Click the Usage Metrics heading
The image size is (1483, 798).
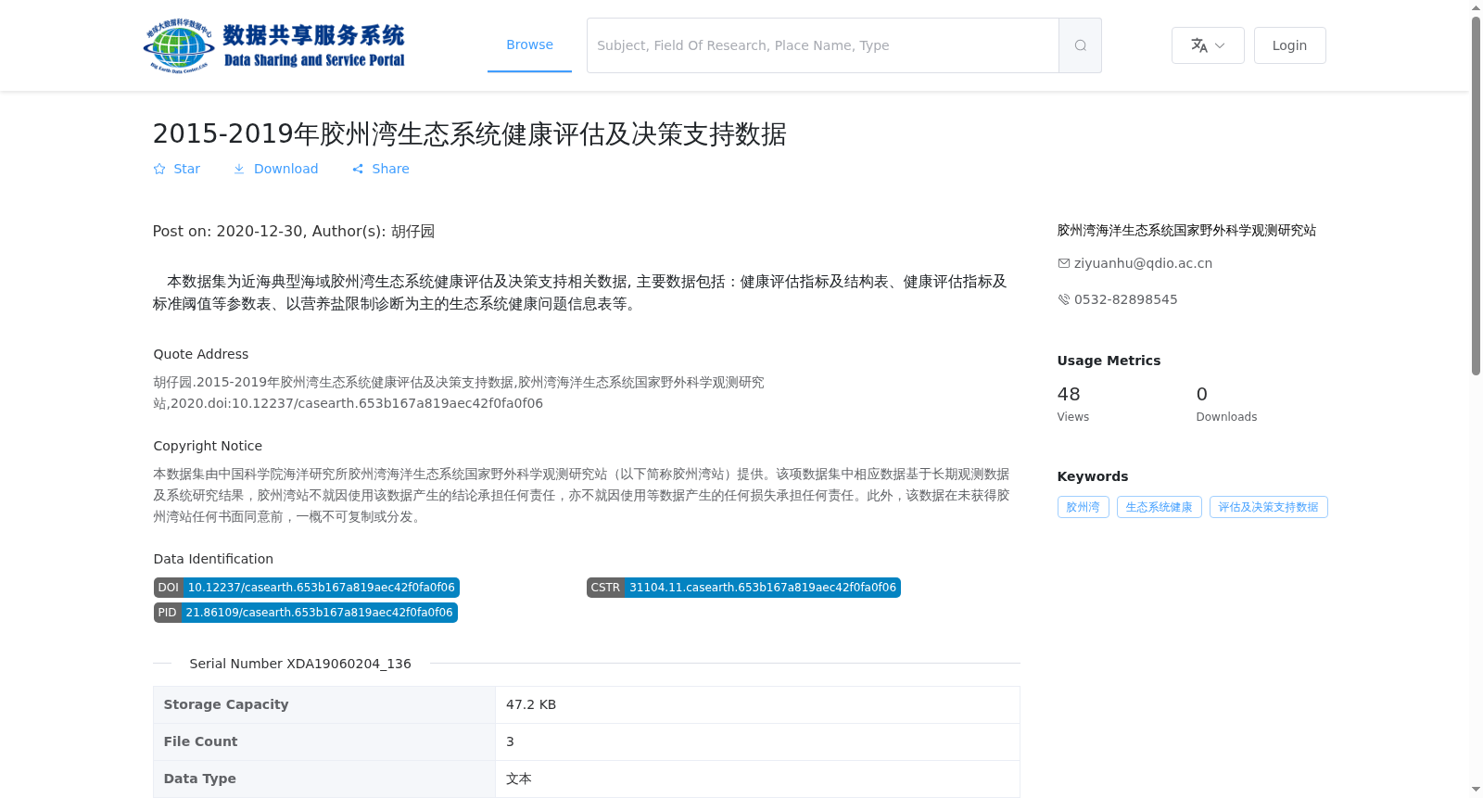[x=1109, y=361]
